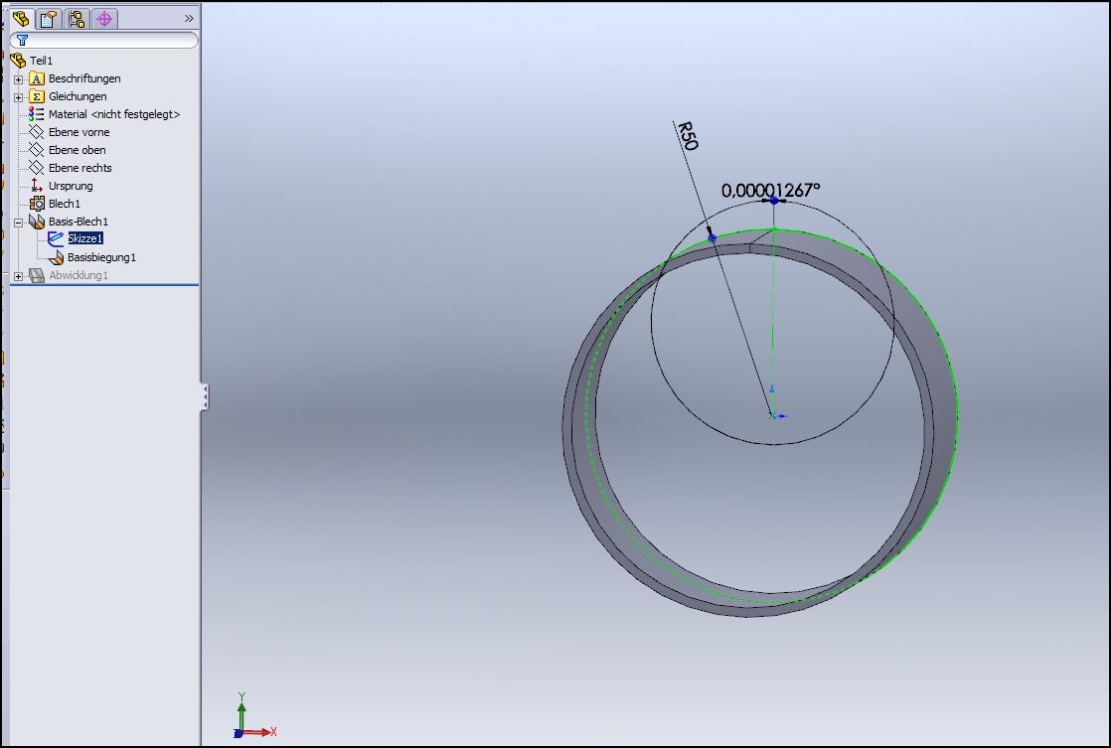The width and height of the screenshot is (1111, 748).
Task: Click into the feature tree filter field
Action: 104,41
